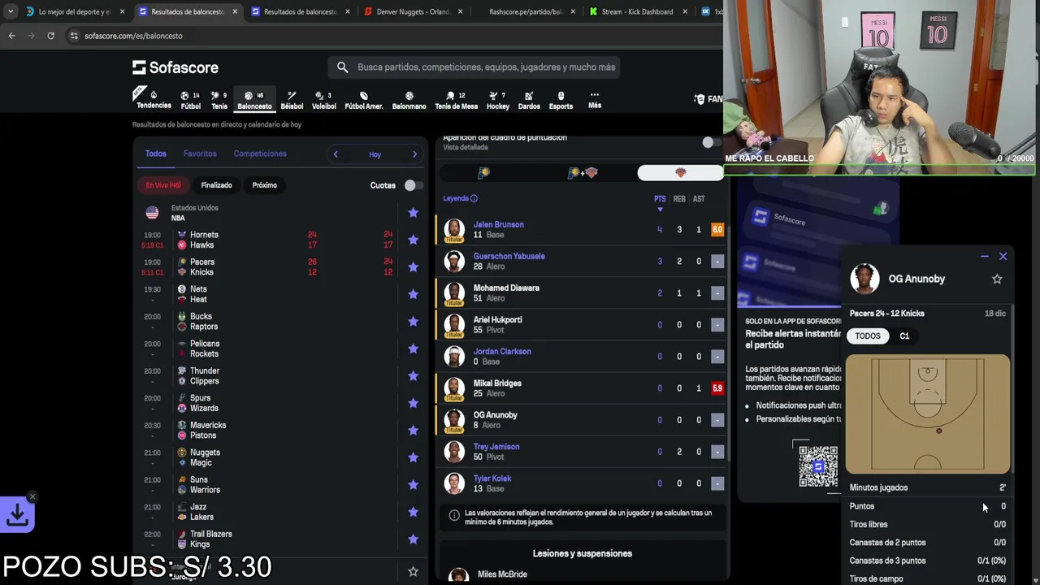Open the flashscore.pe browser tab
The width and height of the screenshot is (1040, 585).
click(526, 11)
